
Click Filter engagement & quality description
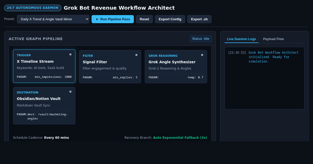pyautogui.click(x=105, y=68)
